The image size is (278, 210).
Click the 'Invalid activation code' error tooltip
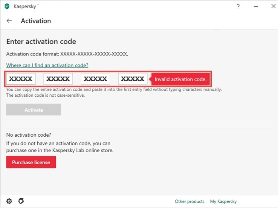tap(180, 79)
